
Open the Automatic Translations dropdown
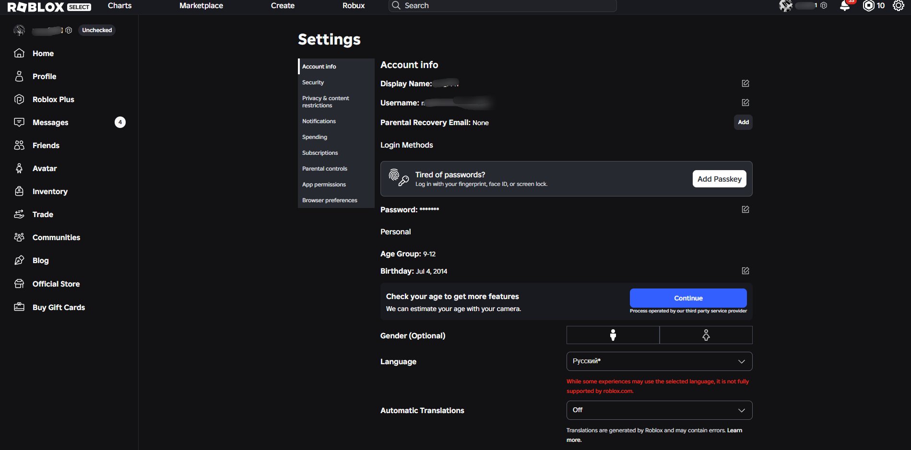(x=660, y=410)
